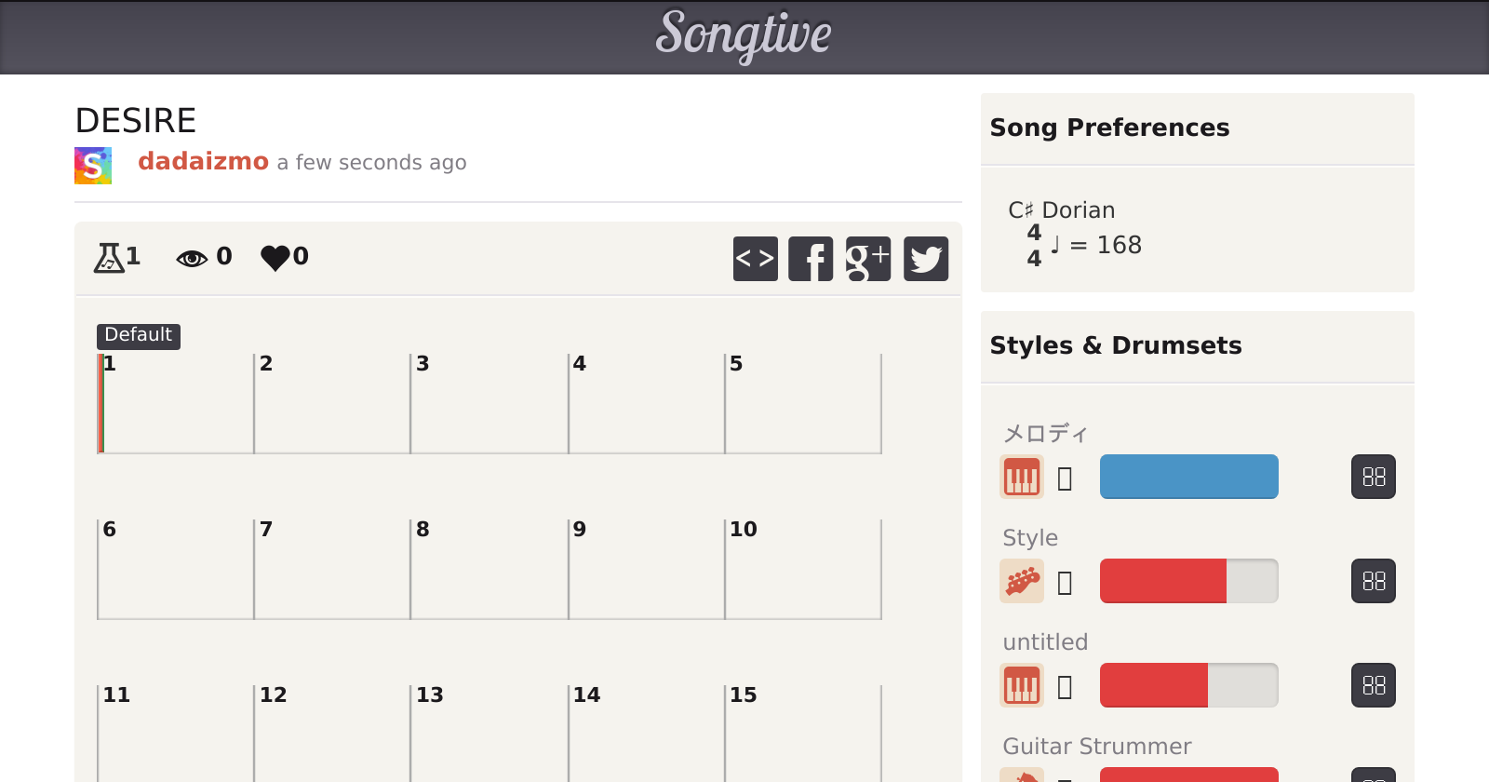
Task: Toggle the small box beside untitled piano icon
Action: click(1065, 687)
